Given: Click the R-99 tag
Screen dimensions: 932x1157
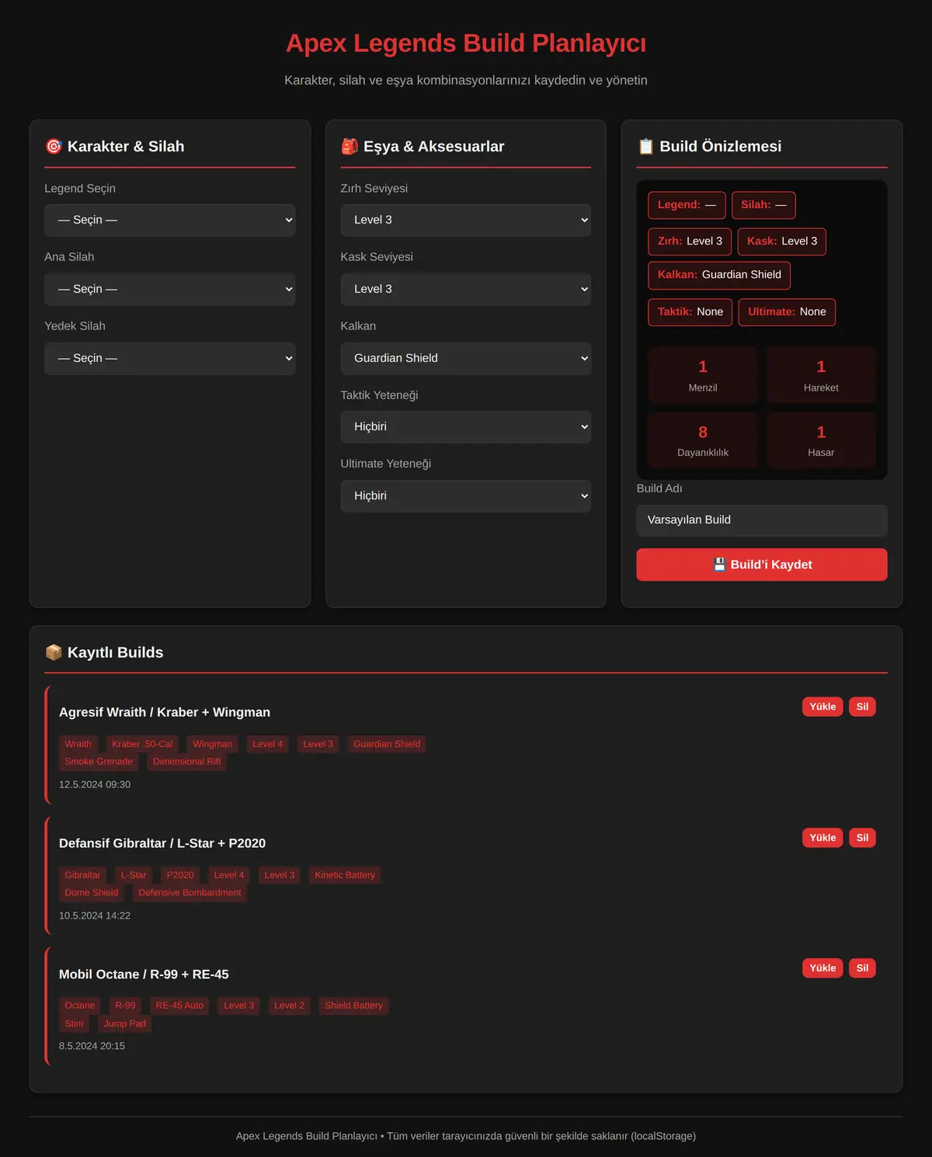Looking at the screenshot, I should click(x=125, y=1006).
